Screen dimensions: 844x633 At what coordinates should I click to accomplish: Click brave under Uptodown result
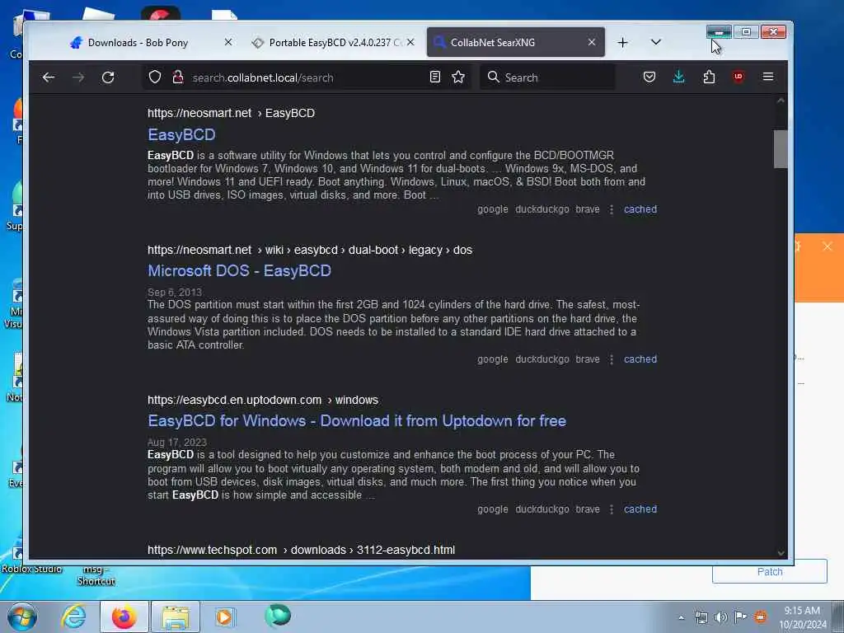pyautogui.click(x=587, y=509)
